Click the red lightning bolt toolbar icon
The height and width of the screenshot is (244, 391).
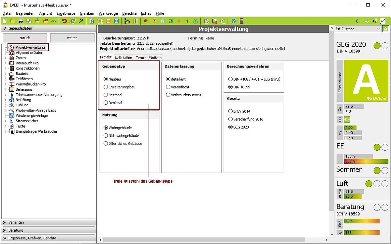[187, 21]
